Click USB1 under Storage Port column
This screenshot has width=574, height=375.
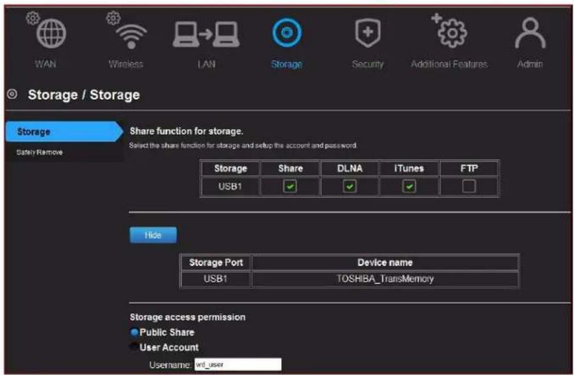point(215,279)
